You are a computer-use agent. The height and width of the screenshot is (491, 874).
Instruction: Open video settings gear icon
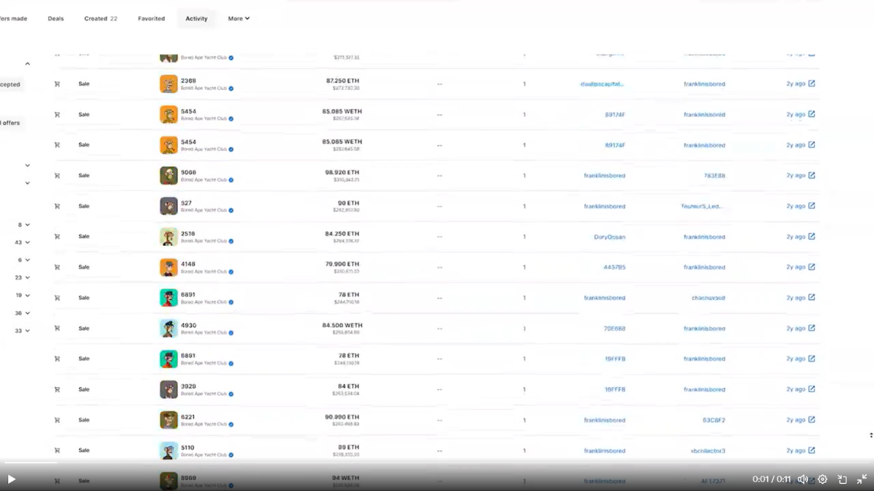pos(822,479)
